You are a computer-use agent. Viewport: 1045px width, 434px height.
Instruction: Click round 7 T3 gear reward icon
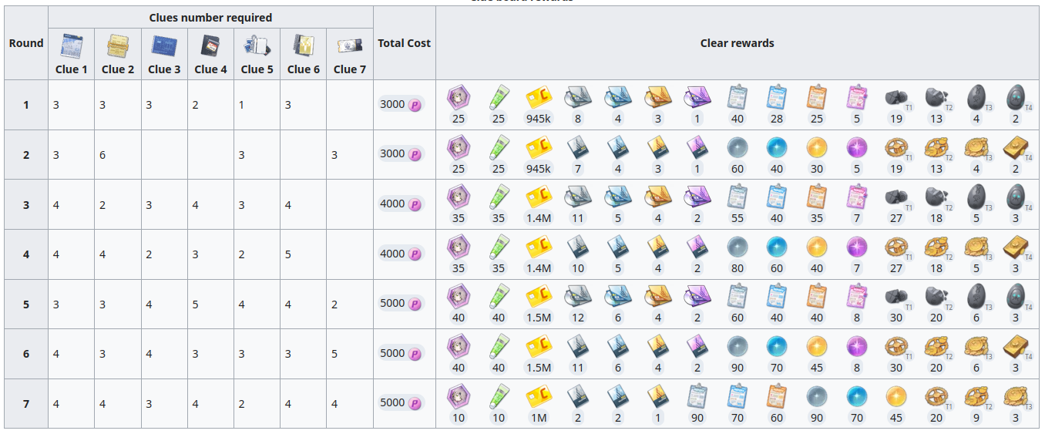pyautogui.click(x=1016, y=395)
